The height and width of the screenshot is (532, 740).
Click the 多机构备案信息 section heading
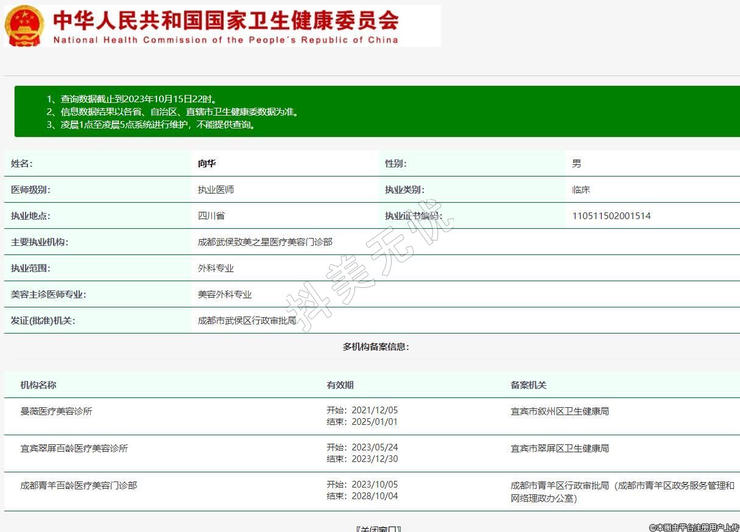[376, 347]
